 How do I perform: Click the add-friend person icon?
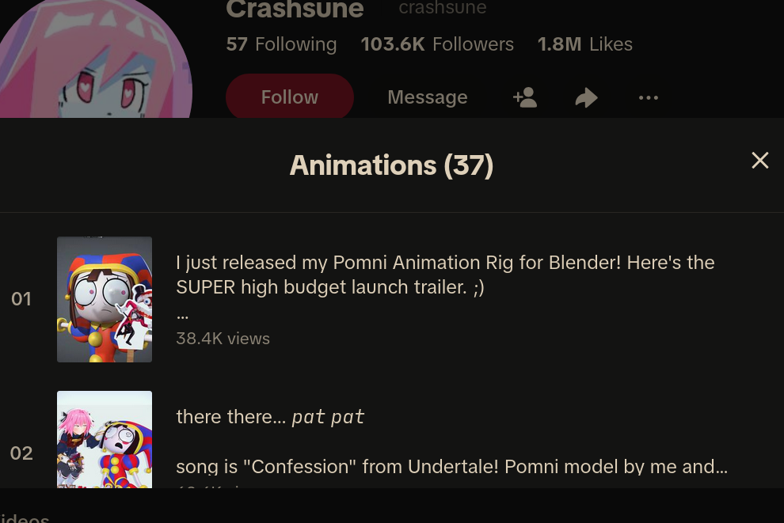(x=525, y=97)
